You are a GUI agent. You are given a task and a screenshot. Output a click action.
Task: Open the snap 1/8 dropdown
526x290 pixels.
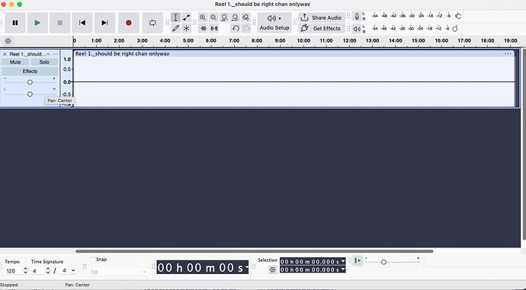[x=119, y=272]
